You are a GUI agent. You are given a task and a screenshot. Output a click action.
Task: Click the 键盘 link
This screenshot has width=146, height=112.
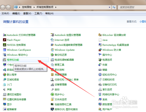point(105,70)
